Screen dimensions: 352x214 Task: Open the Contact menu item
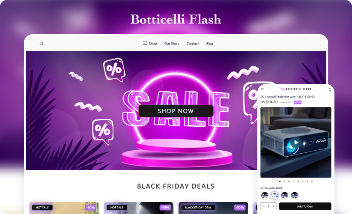coord(193,44)
